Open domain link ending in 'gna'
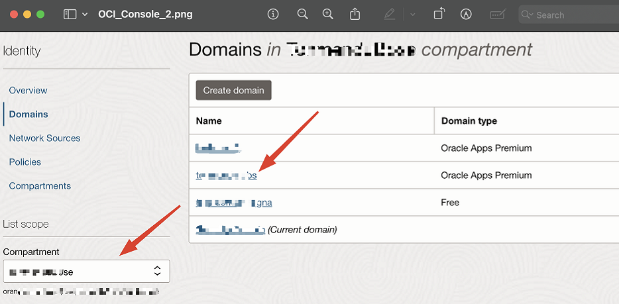This screenshot has height=304, width=619. 234,203
